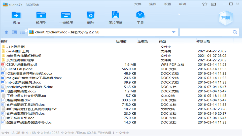Click the 删除 (Delete) bin icon
Viewport: 242px width, 136px height.
click(x=91, y=15)
